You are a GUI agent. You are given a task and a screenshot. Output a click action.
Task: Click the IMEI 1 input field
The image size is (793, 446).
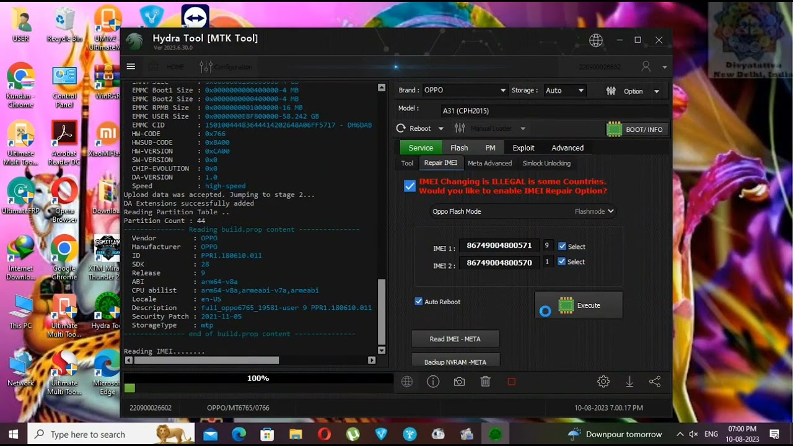click(x=499, y=246)
